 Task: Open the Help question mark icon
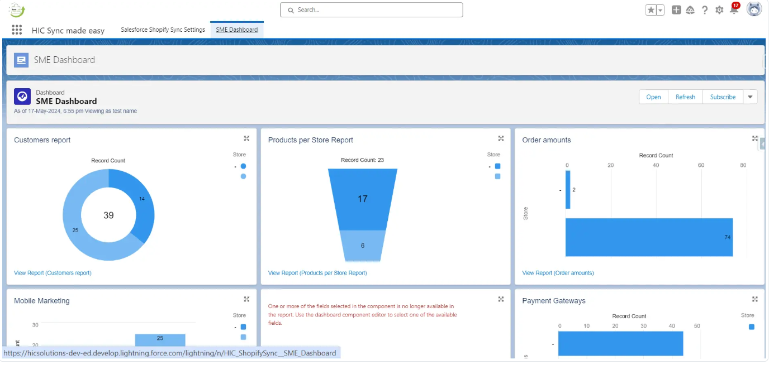tap(705, 10)
